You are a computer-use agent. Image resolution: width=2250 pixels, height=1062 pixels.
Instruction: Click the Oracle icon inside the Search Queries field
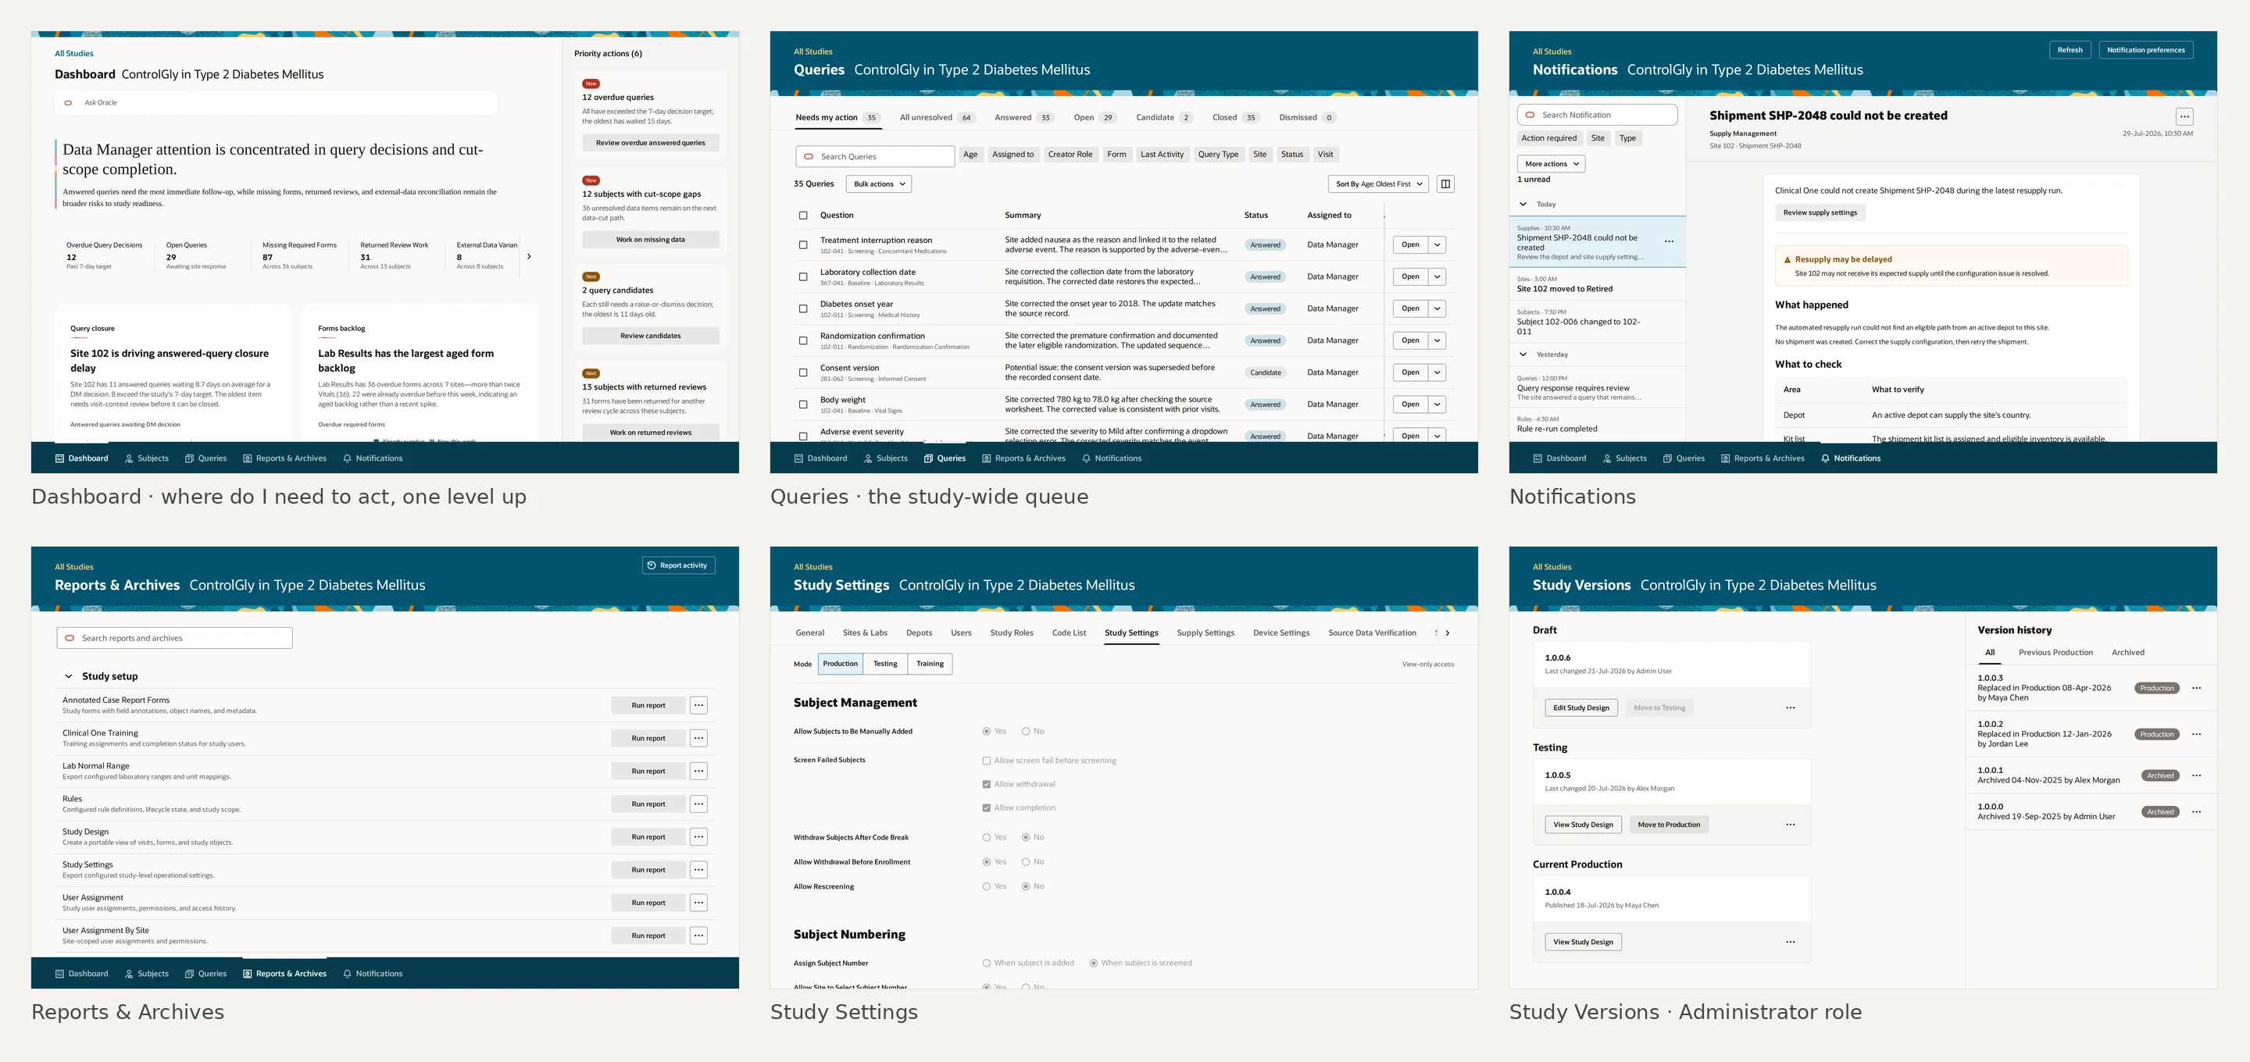coord(809,156)
